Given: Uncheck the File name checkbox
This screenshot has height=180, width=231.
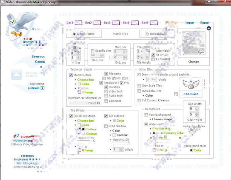Looking at the screenshot, I should coord(106,74).
